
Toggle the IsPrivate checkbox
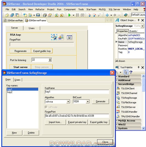(x=46, y=107)
